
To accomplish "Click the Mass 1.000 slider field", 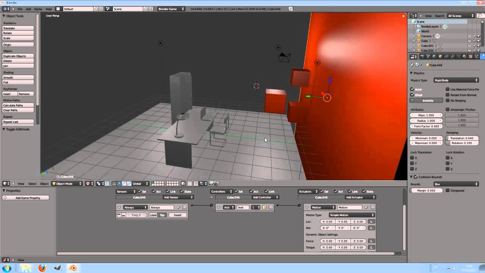I will coord(426,115).
